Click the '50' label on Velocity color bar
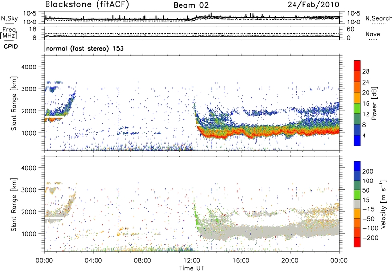Viewport: 392px width, 271px height. pos(366,190)
